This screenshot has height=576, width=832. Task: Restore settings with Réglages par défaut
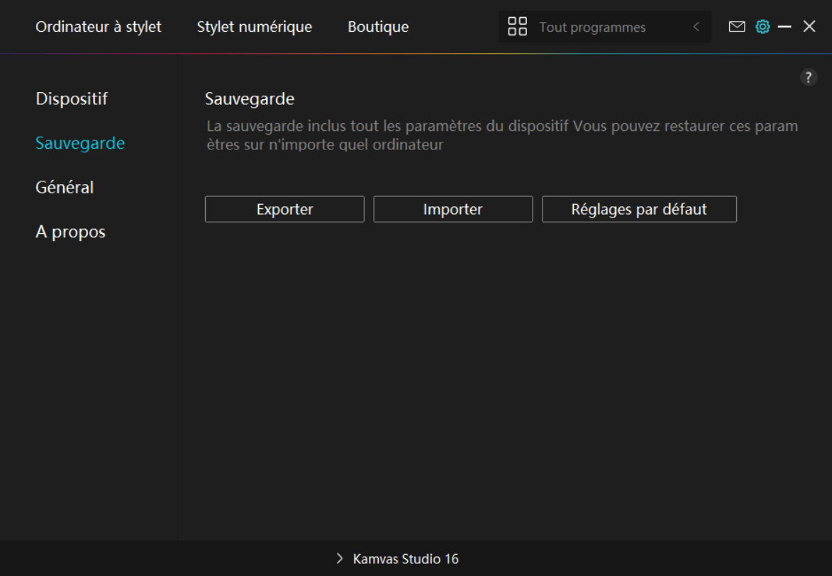click(x=639, y=210)
